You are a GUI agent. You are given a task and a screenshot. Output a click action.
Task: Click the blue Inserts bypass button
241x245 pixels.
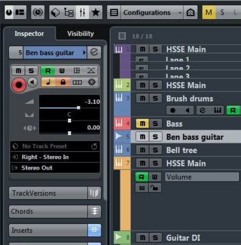coord(94,230)
